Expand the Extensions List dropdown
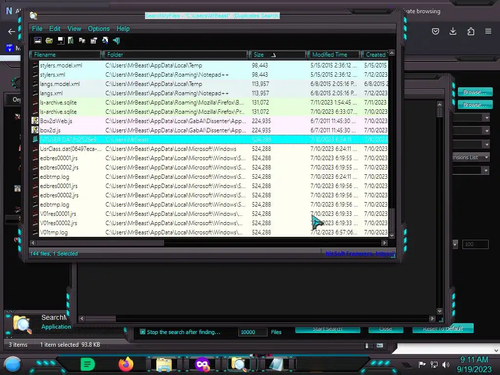Image resolution: width=500 pixels, height=375 pixels. pos(486,157)
